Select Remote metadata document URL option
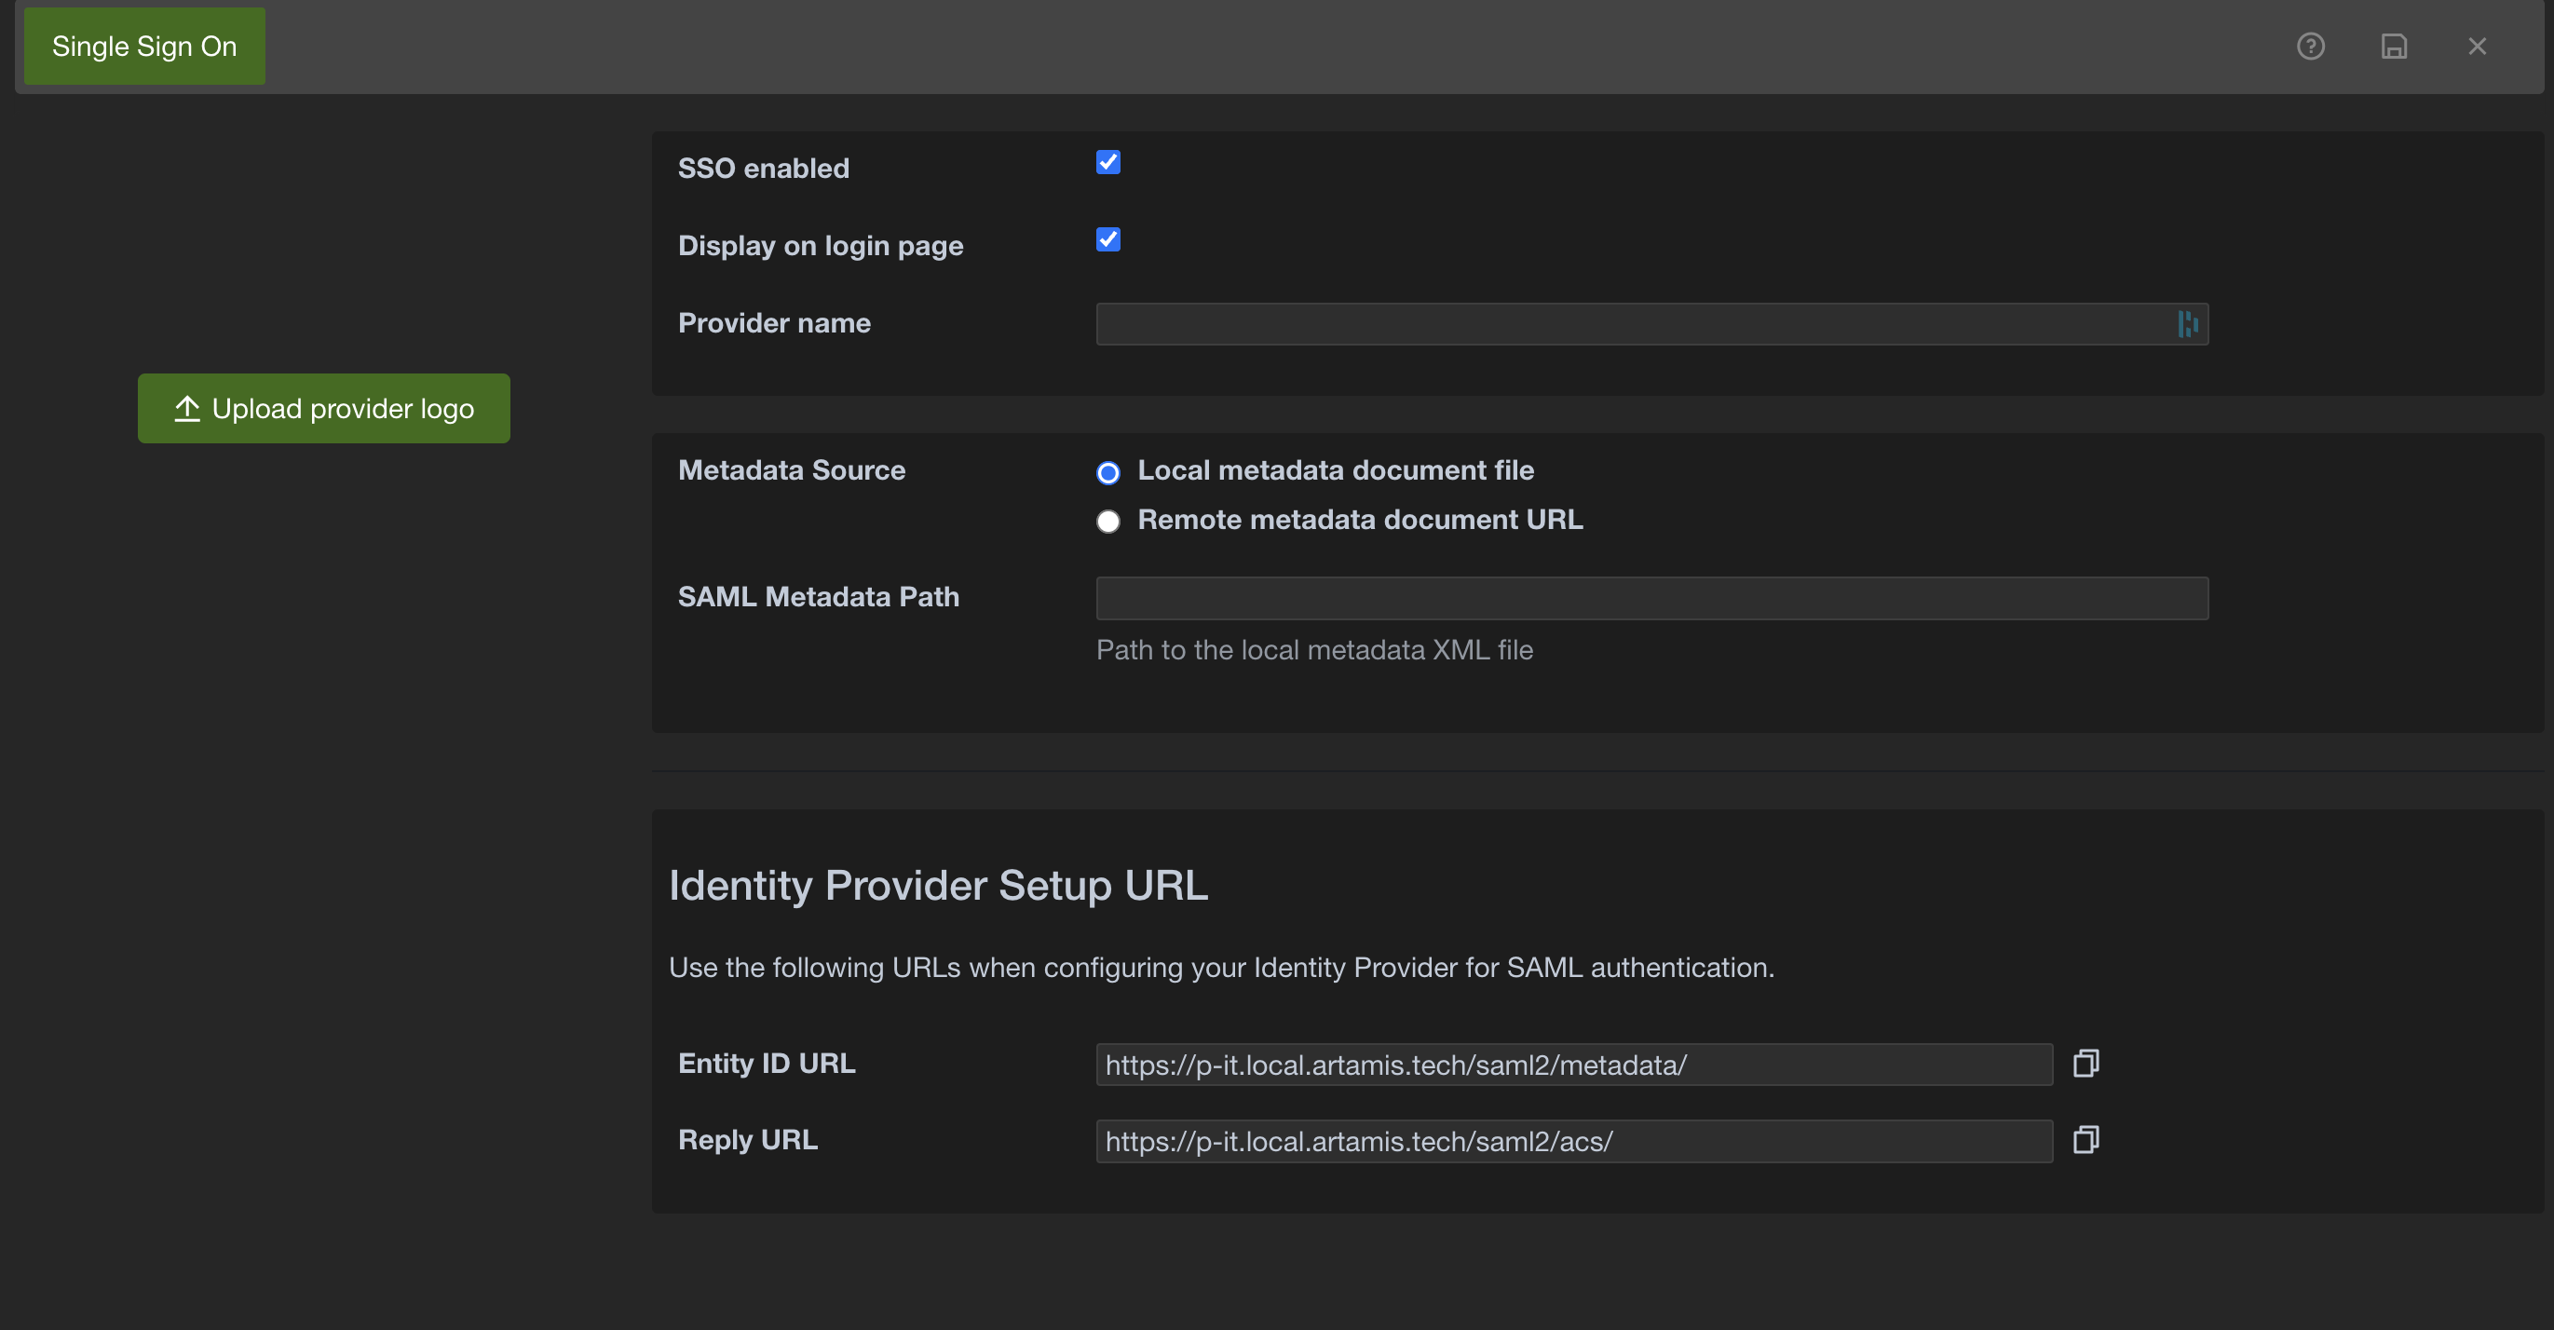 [1108, 522]
